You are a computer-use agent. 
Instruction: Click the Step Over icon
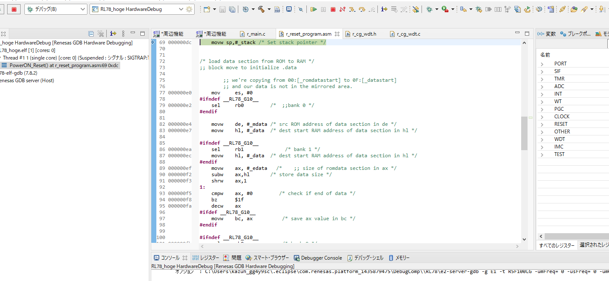point(362,9)
